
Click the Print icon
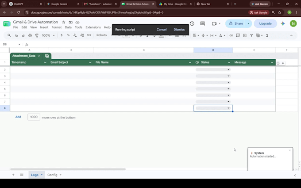click(30, 35)
